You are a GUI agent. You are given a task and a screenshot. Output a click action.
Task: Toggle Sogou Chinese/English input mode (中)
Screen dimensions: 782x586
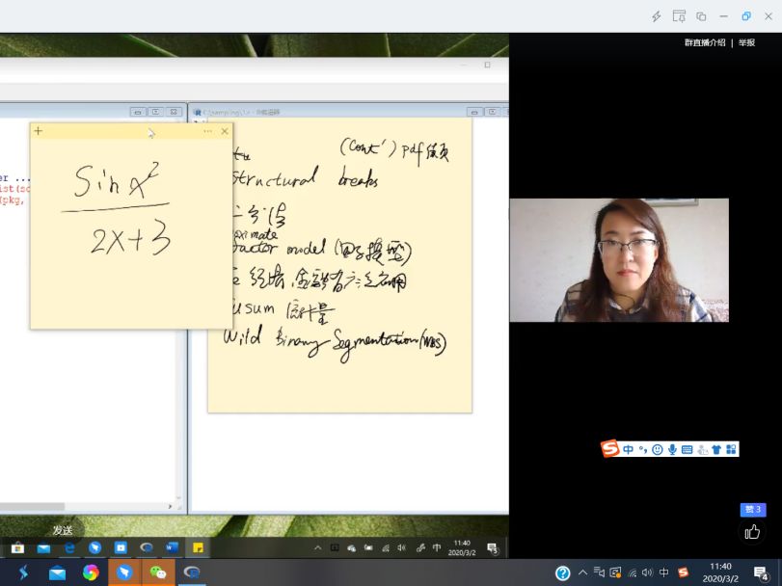coord(628,449)
